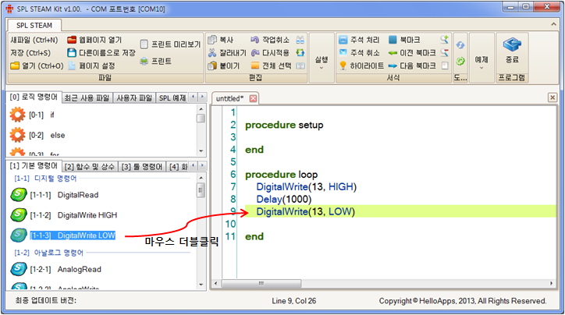Switch to [1] 기본 명령어 tab
This screenshot has width=565, height=315.
34,166
